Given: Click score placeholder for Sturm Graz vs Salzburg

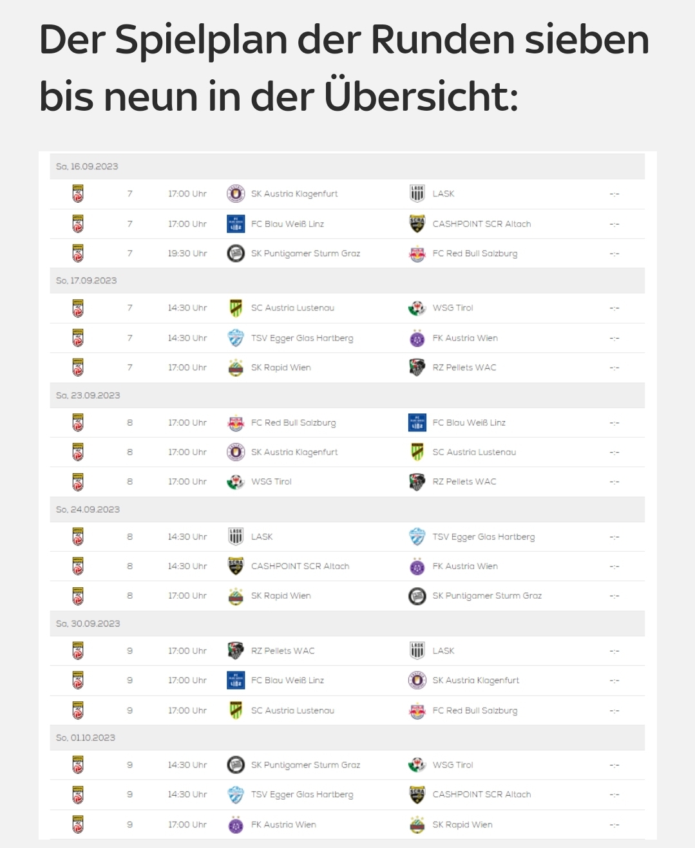Looking at the screenshot, I should [614, 254].
